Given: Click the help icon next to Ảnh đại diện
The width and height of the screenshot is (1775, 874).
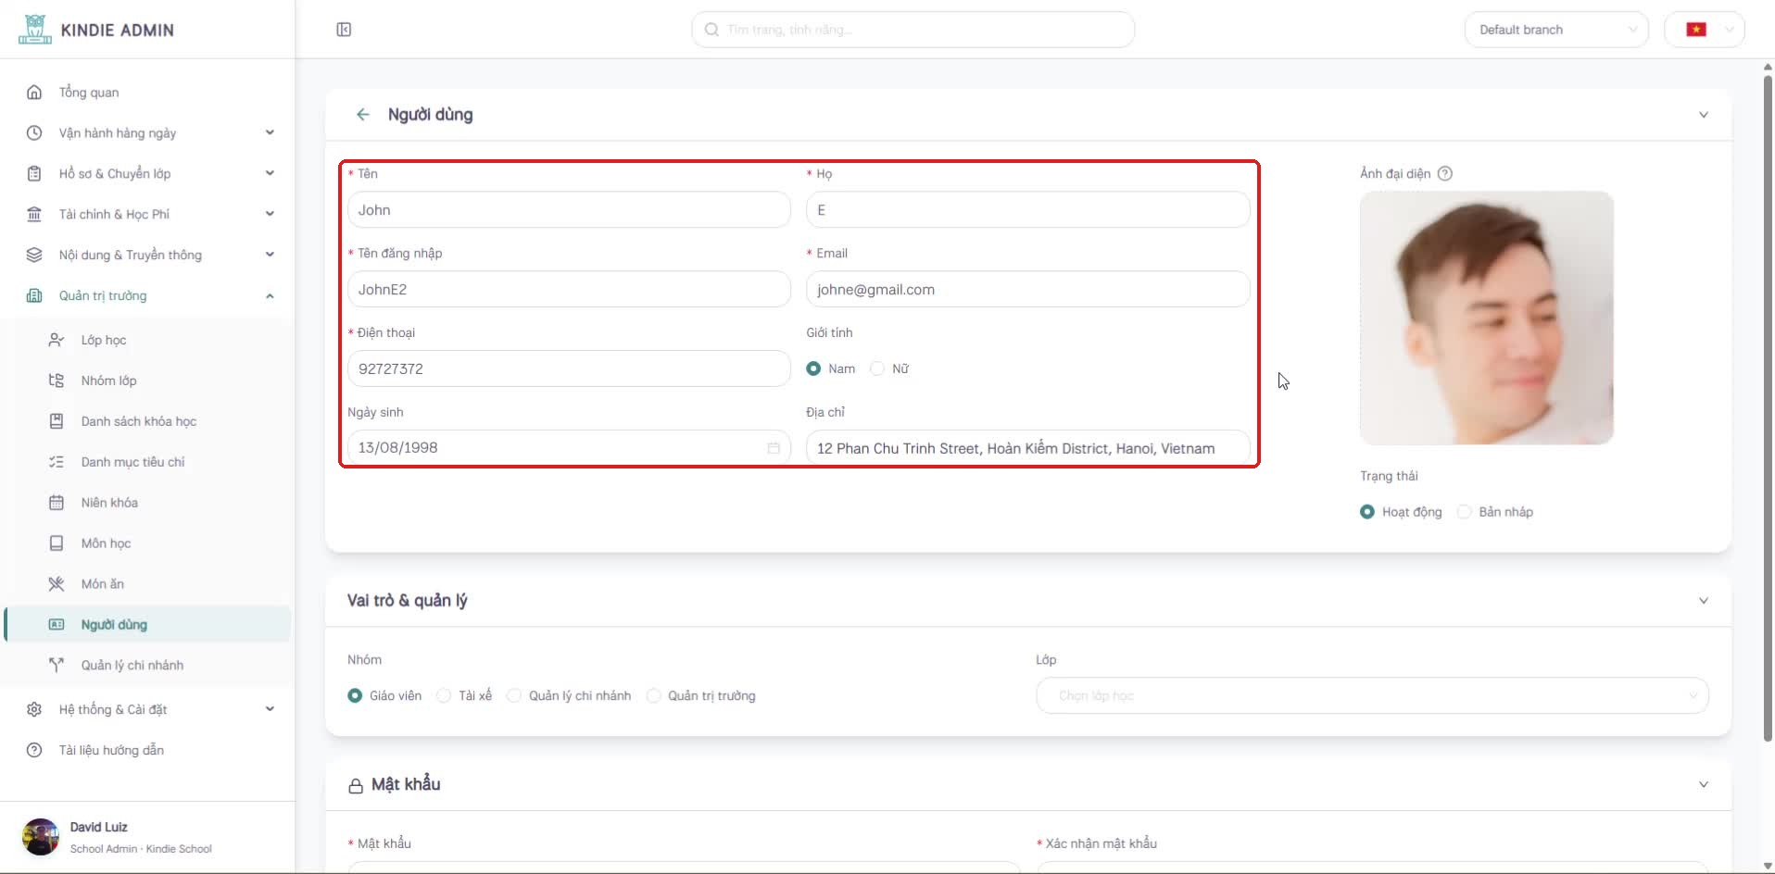Looking at the screenshot, I should coord(1444,173).
